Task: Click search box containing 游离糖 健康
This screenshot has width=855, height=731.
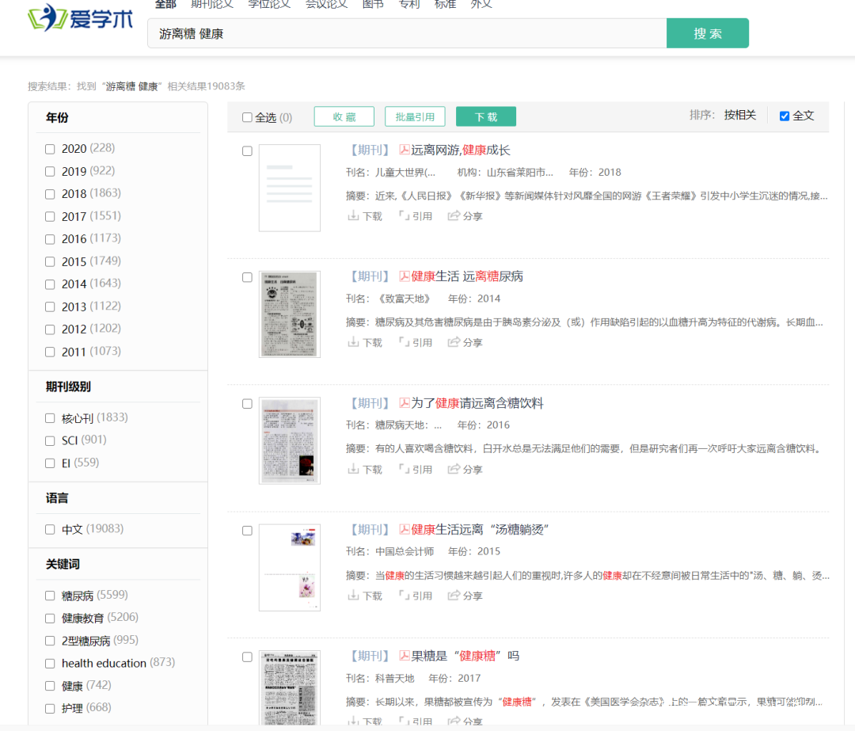Action: pos(407,33)
